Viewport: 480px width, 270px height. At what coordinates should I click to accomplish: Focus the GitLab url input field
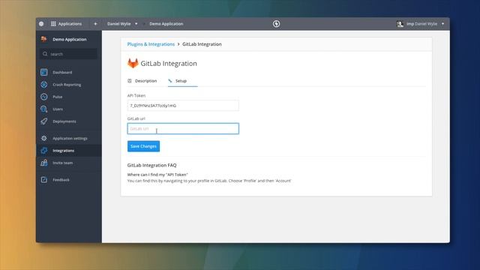[x=183, y=128]
